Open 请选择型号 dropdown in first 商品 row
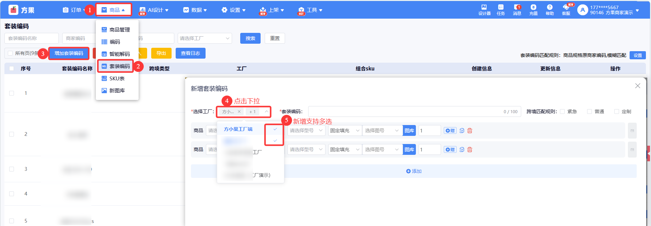The width and height of the screenshot is (651, 226). click(x=306, y=130)
